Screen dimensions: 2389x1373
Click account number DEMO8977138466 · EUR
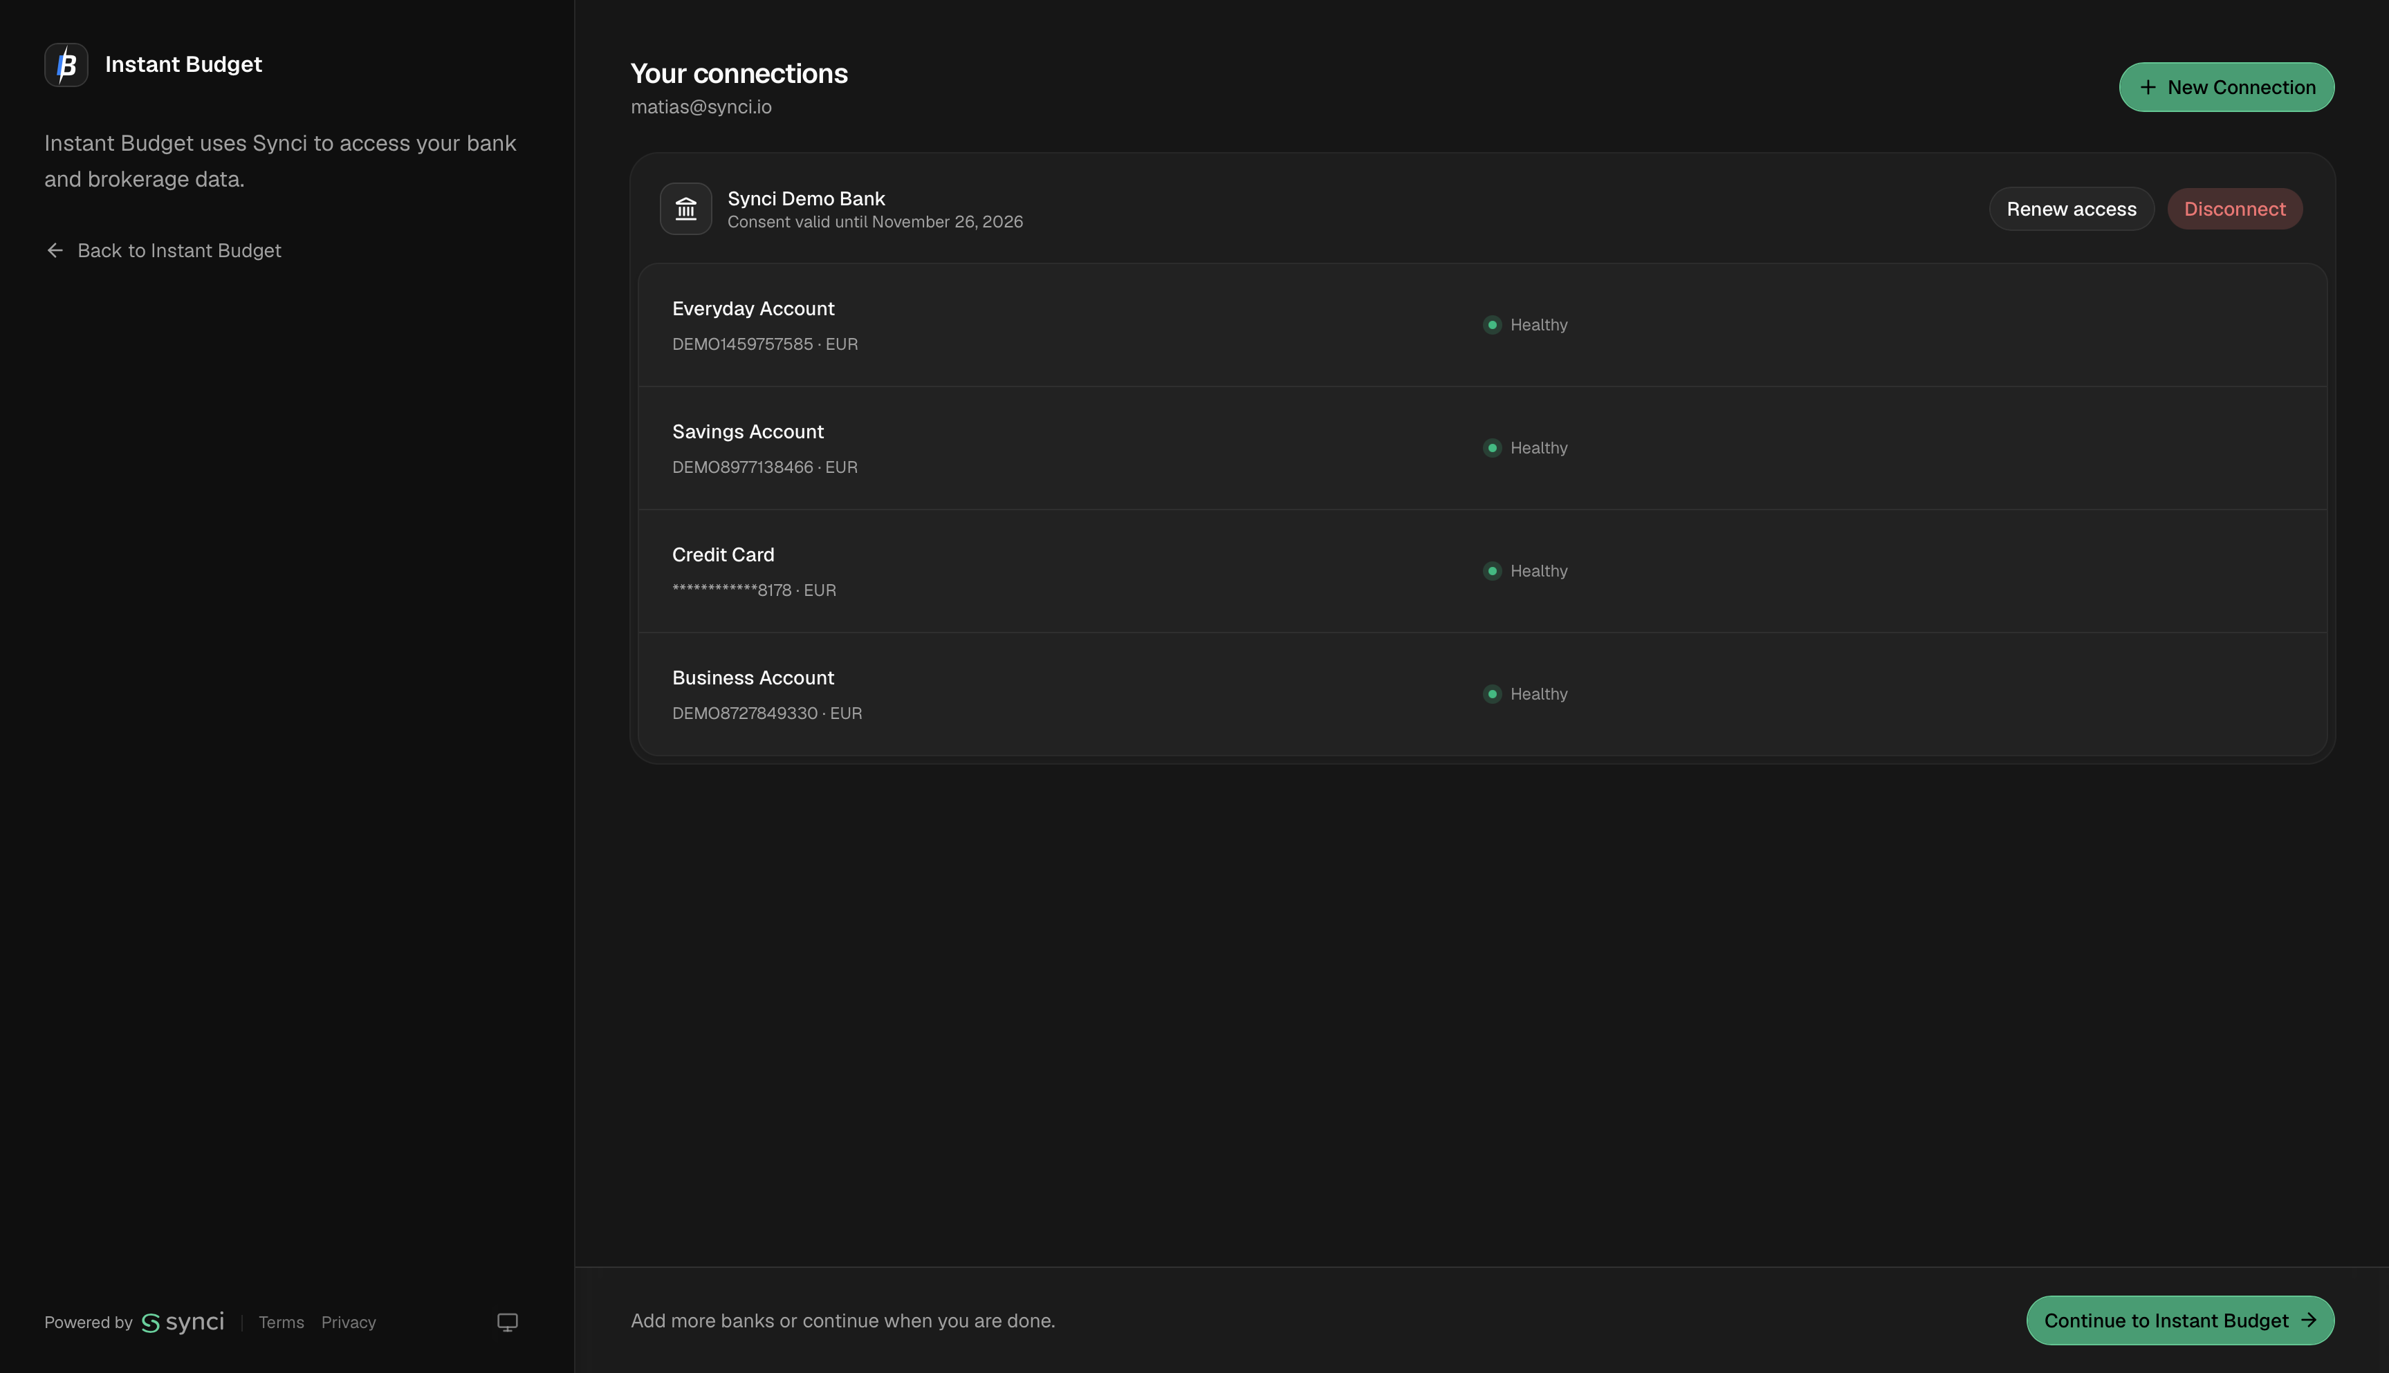click(765, 467)
